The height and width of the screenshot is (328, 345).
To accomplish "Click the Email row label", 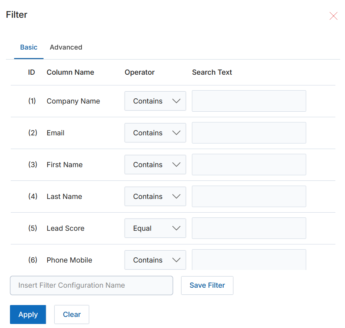I will [x=55, y=133].
